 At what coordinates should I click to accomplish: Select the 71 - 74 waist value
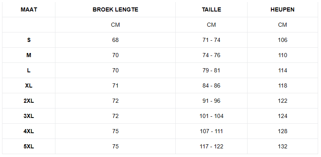211,40
